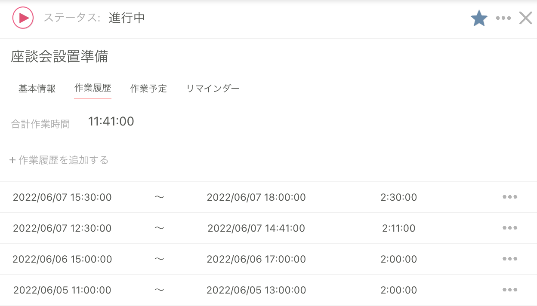Click the task title 座談会設置準備
The height and width of the screenshot is (306, 537).
coord(59,57)
